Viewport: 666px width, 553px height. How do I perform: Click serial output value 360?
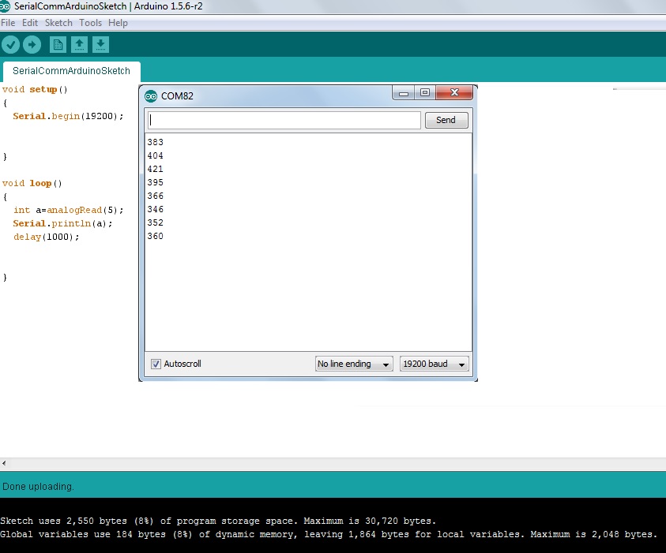tap(155, 236)
